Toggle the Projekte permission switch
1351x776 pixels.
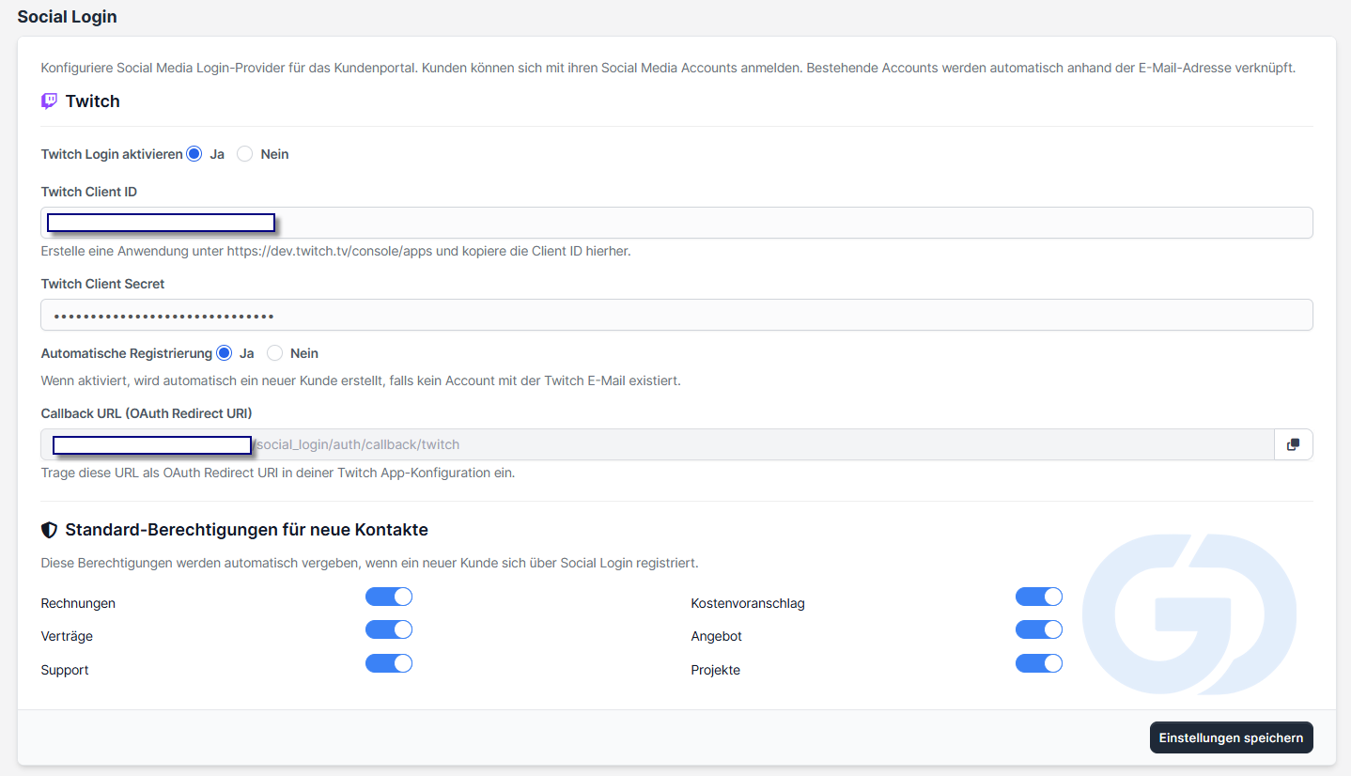point(1039,663)
